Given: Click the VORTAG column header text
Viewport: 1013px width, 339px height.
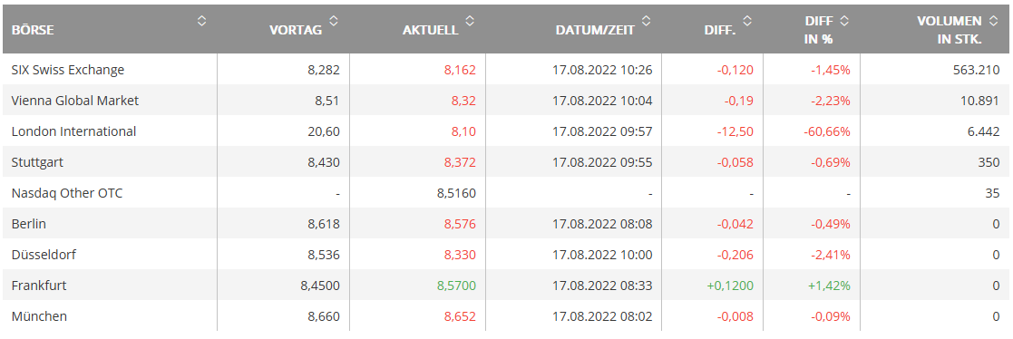Looking at the screenshot, I should [x=296, y=30].
